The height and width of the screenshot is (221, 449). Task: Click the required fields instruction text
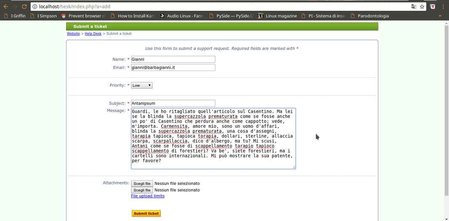222,49
